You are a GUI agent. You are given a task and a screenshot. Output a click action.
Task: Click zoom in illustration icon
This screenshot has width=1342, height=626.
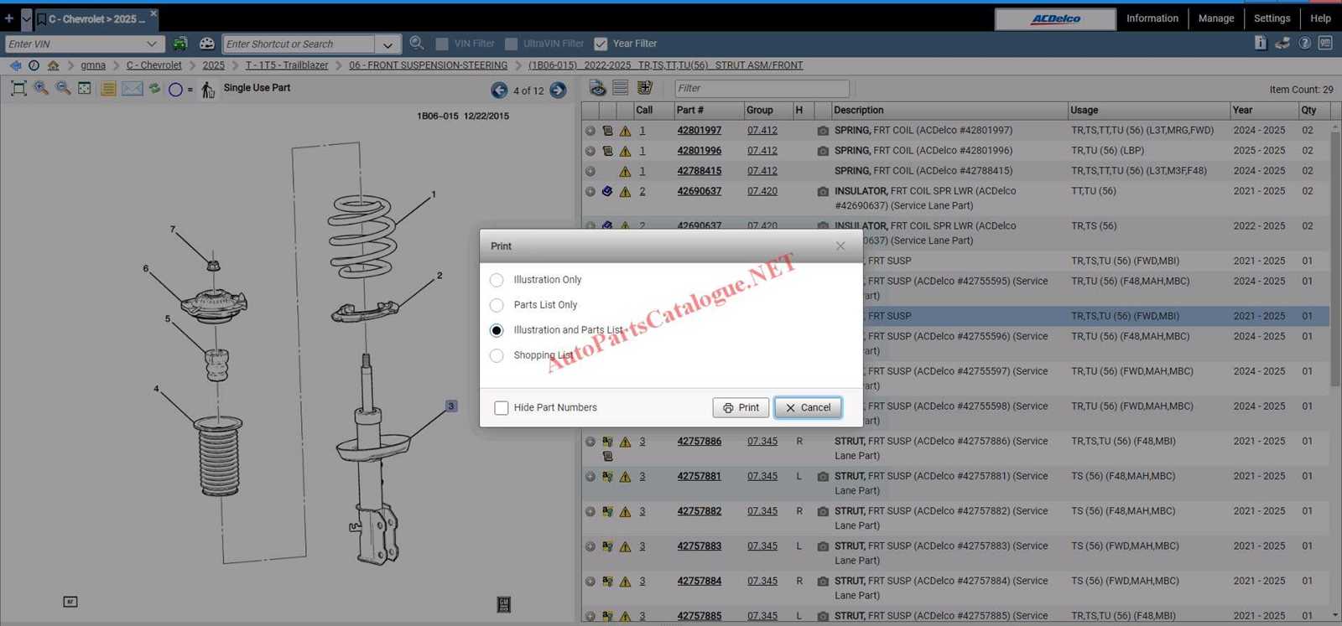tap(40, 88)
